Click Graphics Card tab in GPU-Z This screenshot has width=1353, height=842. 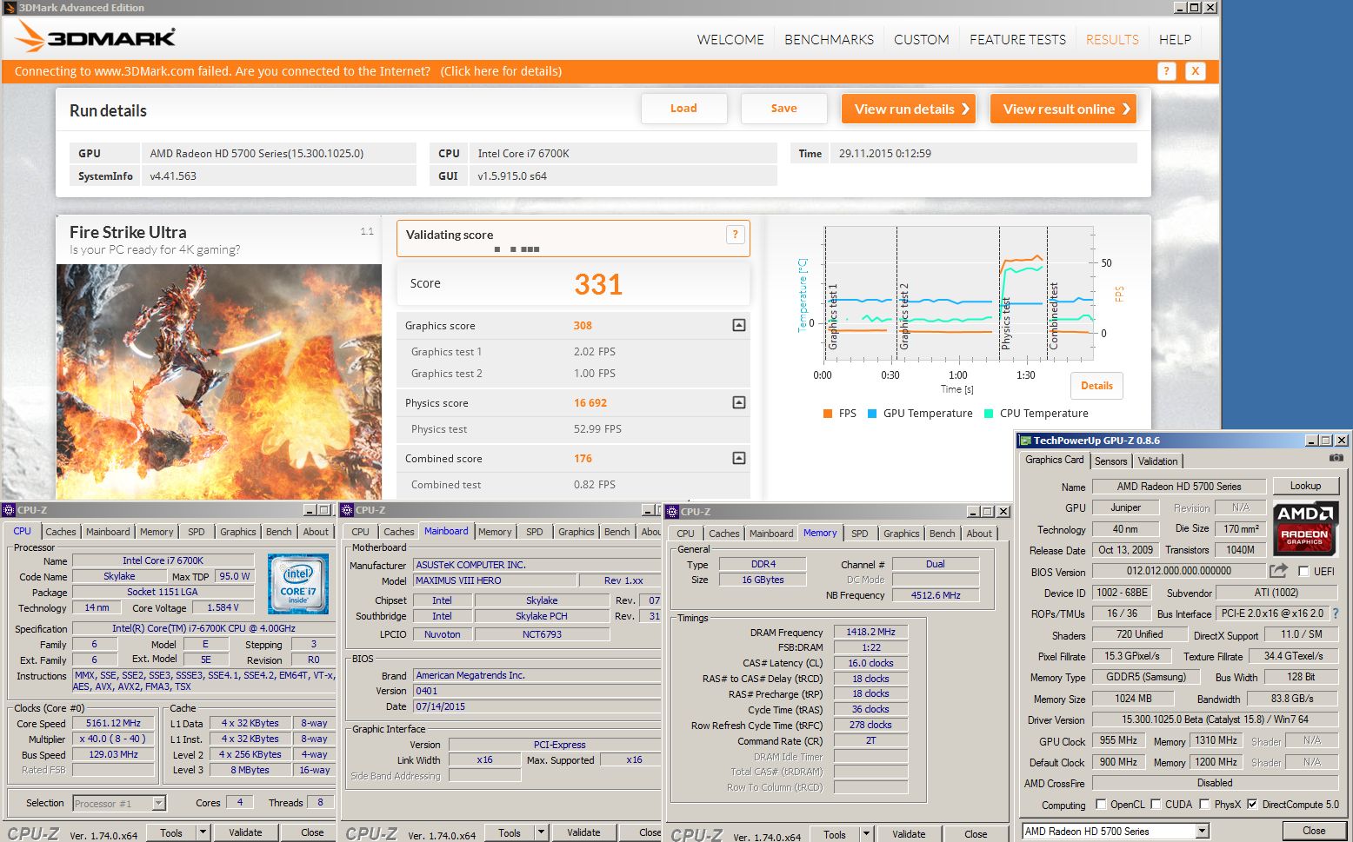click(1054, 460)
